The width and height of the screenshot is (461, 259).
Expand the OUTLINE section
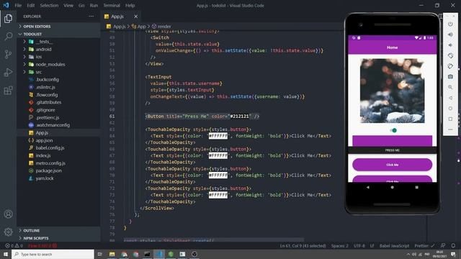[x=31, y=230]
